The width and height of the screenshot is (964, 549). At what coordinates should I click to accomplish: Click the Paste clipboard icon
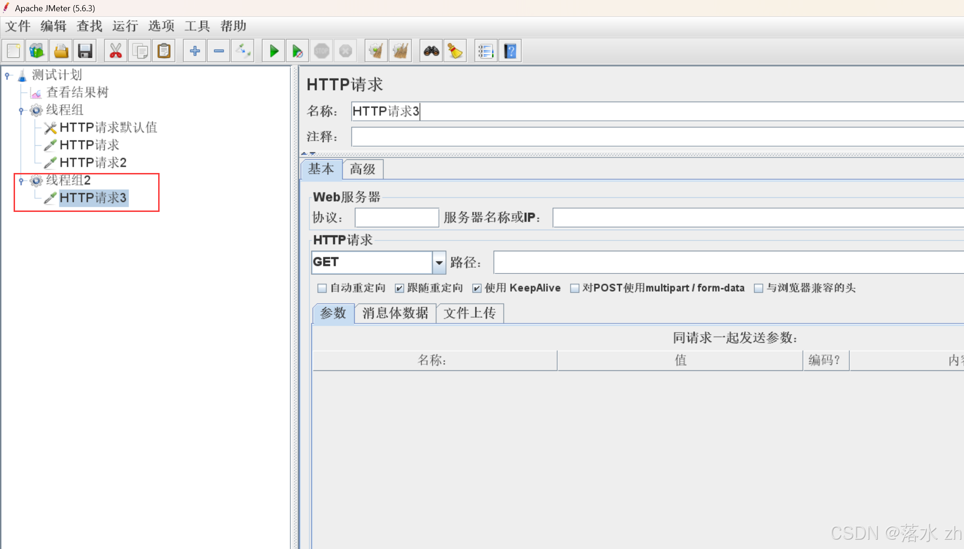coord(164,51)
